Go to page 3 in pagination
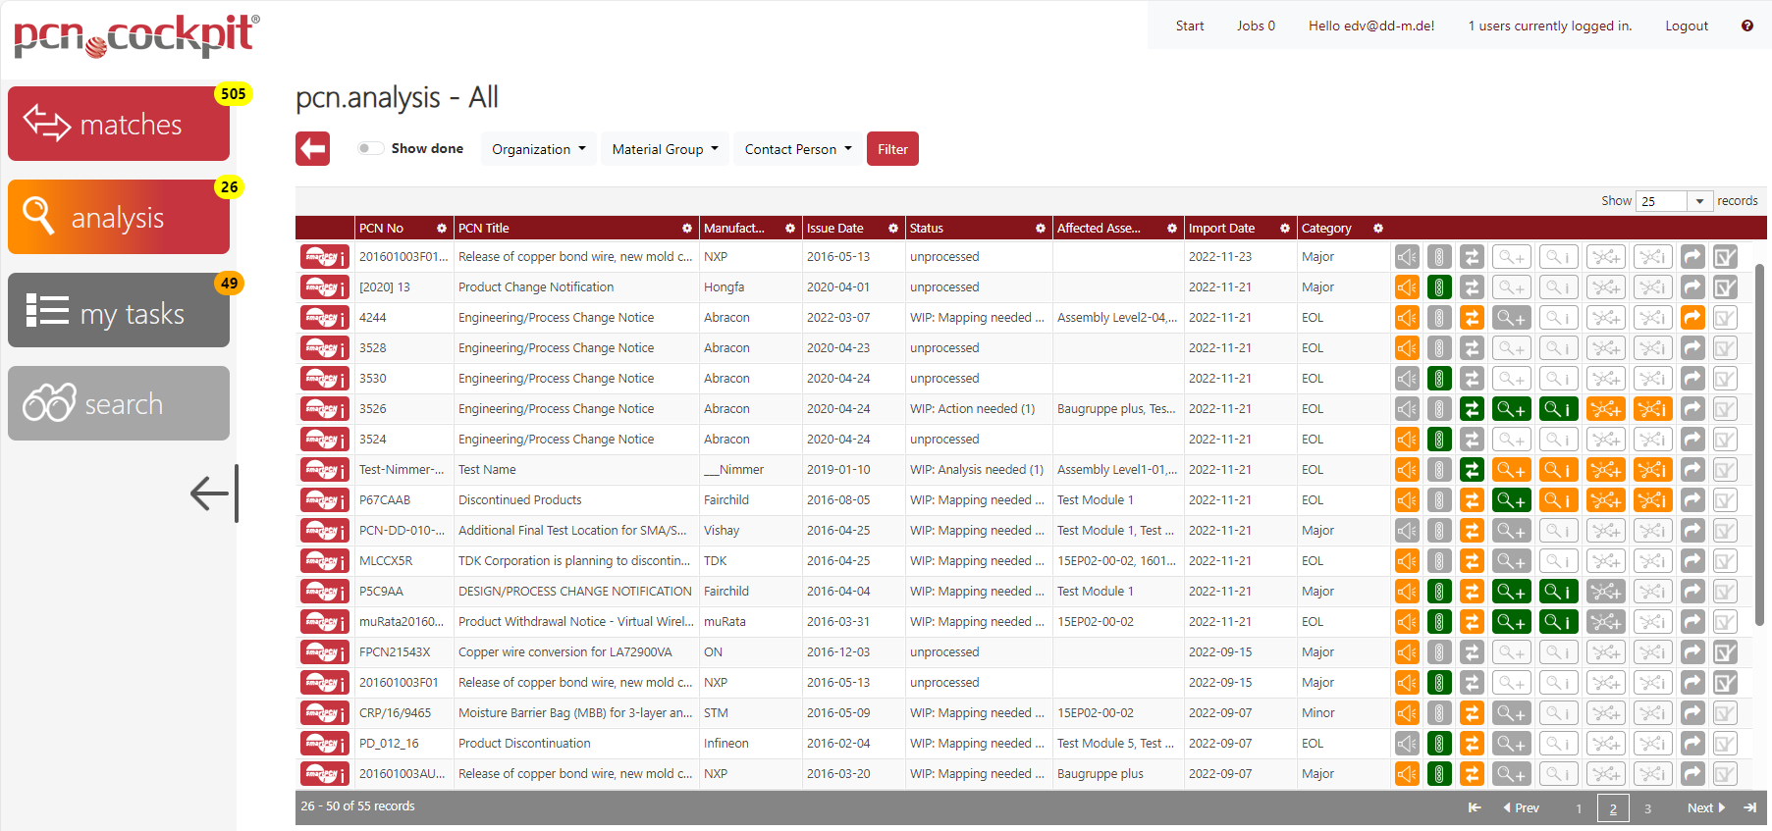The width and height of the screenshot is (1772, 831). click(x=1647, y=808)
